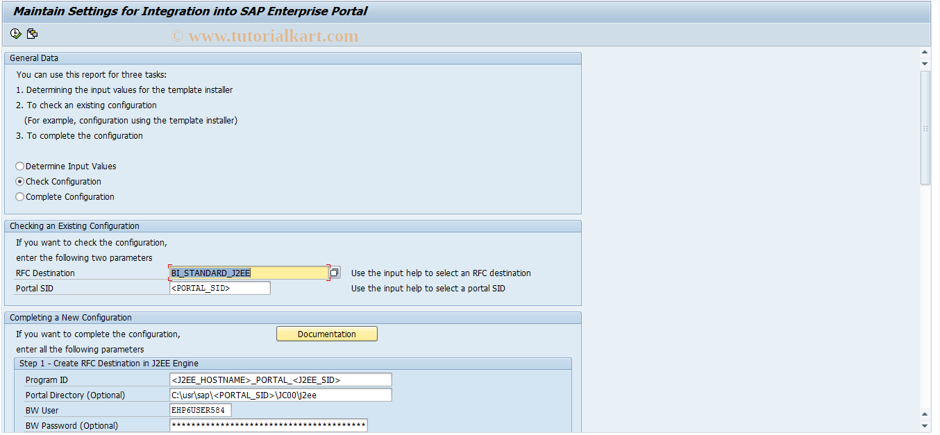Click the BW Password (Optional) field
Screen dimensions: 940x435
pyautogui.click(x=268, y=425)
